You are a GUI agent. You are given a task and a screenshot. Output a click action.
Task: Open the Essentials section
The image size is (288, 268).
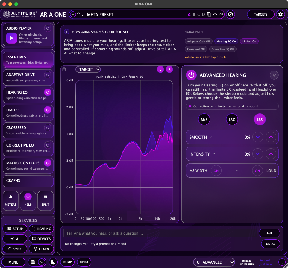pos(28,60)
